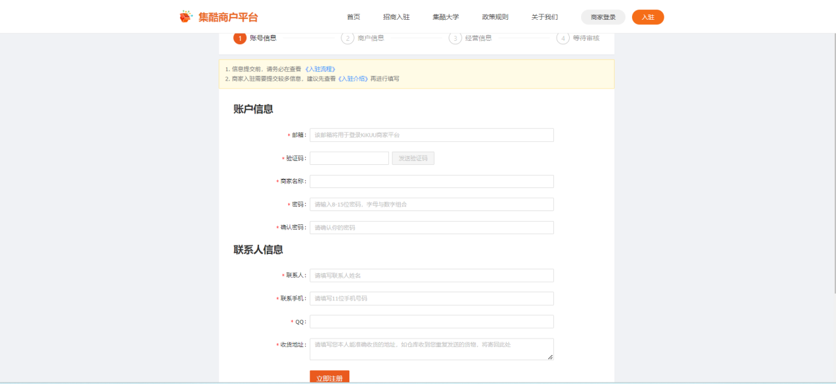This screenshot has height=384, width=836.
Task: Select step 2 商户信息 circle
Action: click(x=347, y=38)
